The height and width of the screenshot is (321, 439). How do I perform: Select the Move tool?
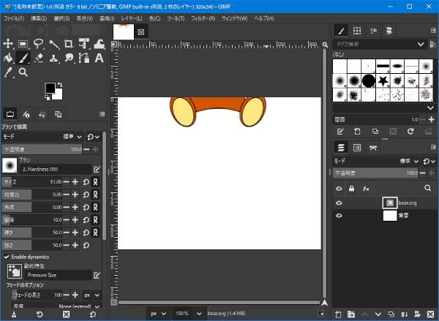[9, 44]
